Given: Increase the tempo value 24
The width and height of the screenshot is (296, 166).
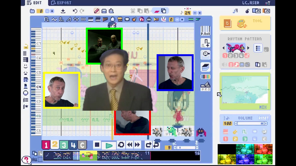Looking at the screenshot, I should (x=199, y=13).
